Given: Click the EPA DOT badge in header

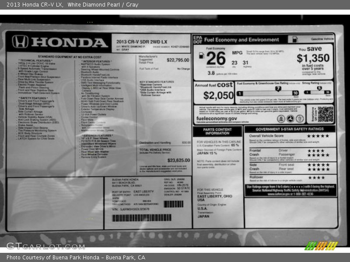Looking at the screenshot, I should 198,39.
